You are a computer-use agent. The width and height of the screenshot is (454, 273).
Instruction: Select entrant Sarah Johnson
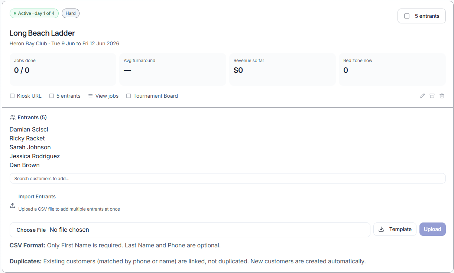click(30, 147)
